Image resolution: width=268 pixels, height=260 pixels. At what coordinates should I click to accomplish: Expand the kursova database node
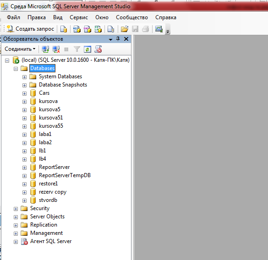tap(24, 102)
